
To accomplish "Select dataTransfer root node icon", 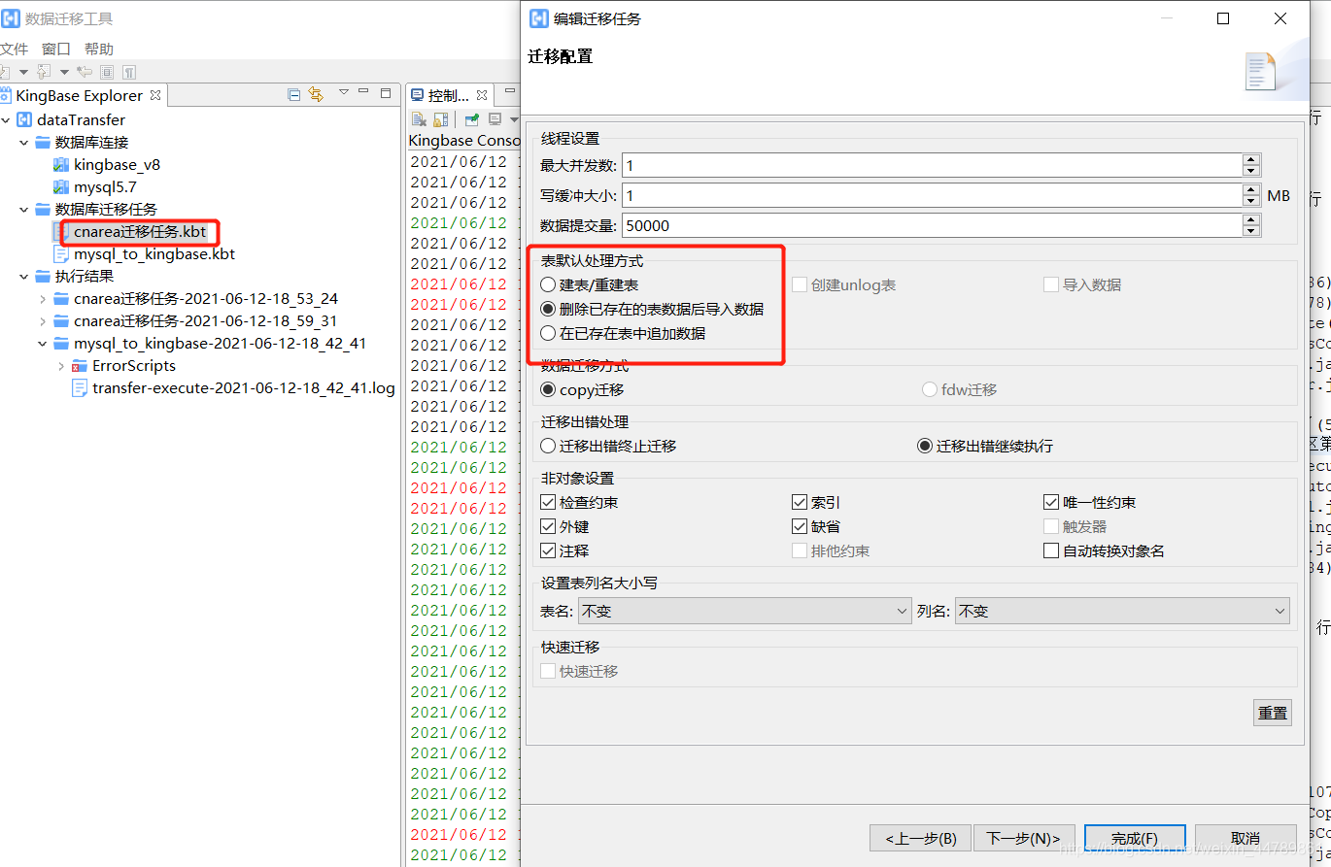I will pyautogui.click(x=25, y=119).
